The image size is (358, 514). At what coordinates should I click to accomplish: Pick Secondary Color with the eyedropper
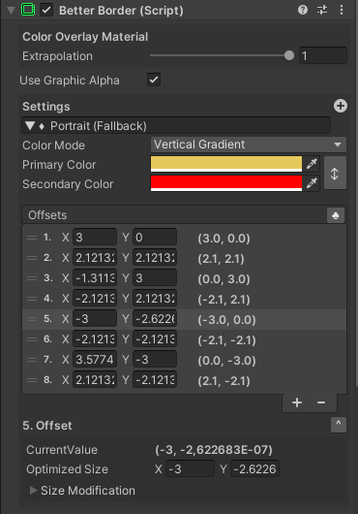point(312,183)
